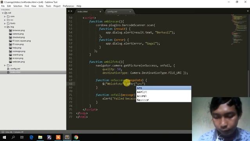Choose 'src' autocomplete suggestion
The height and width of the screenshot is (141, 250).
(x=164, y=88)
